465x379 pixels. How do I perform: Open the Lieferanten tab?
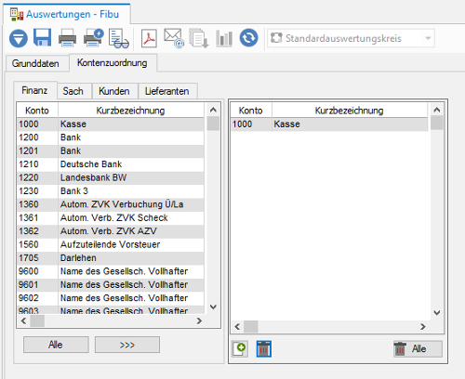(x=167, y=91)
